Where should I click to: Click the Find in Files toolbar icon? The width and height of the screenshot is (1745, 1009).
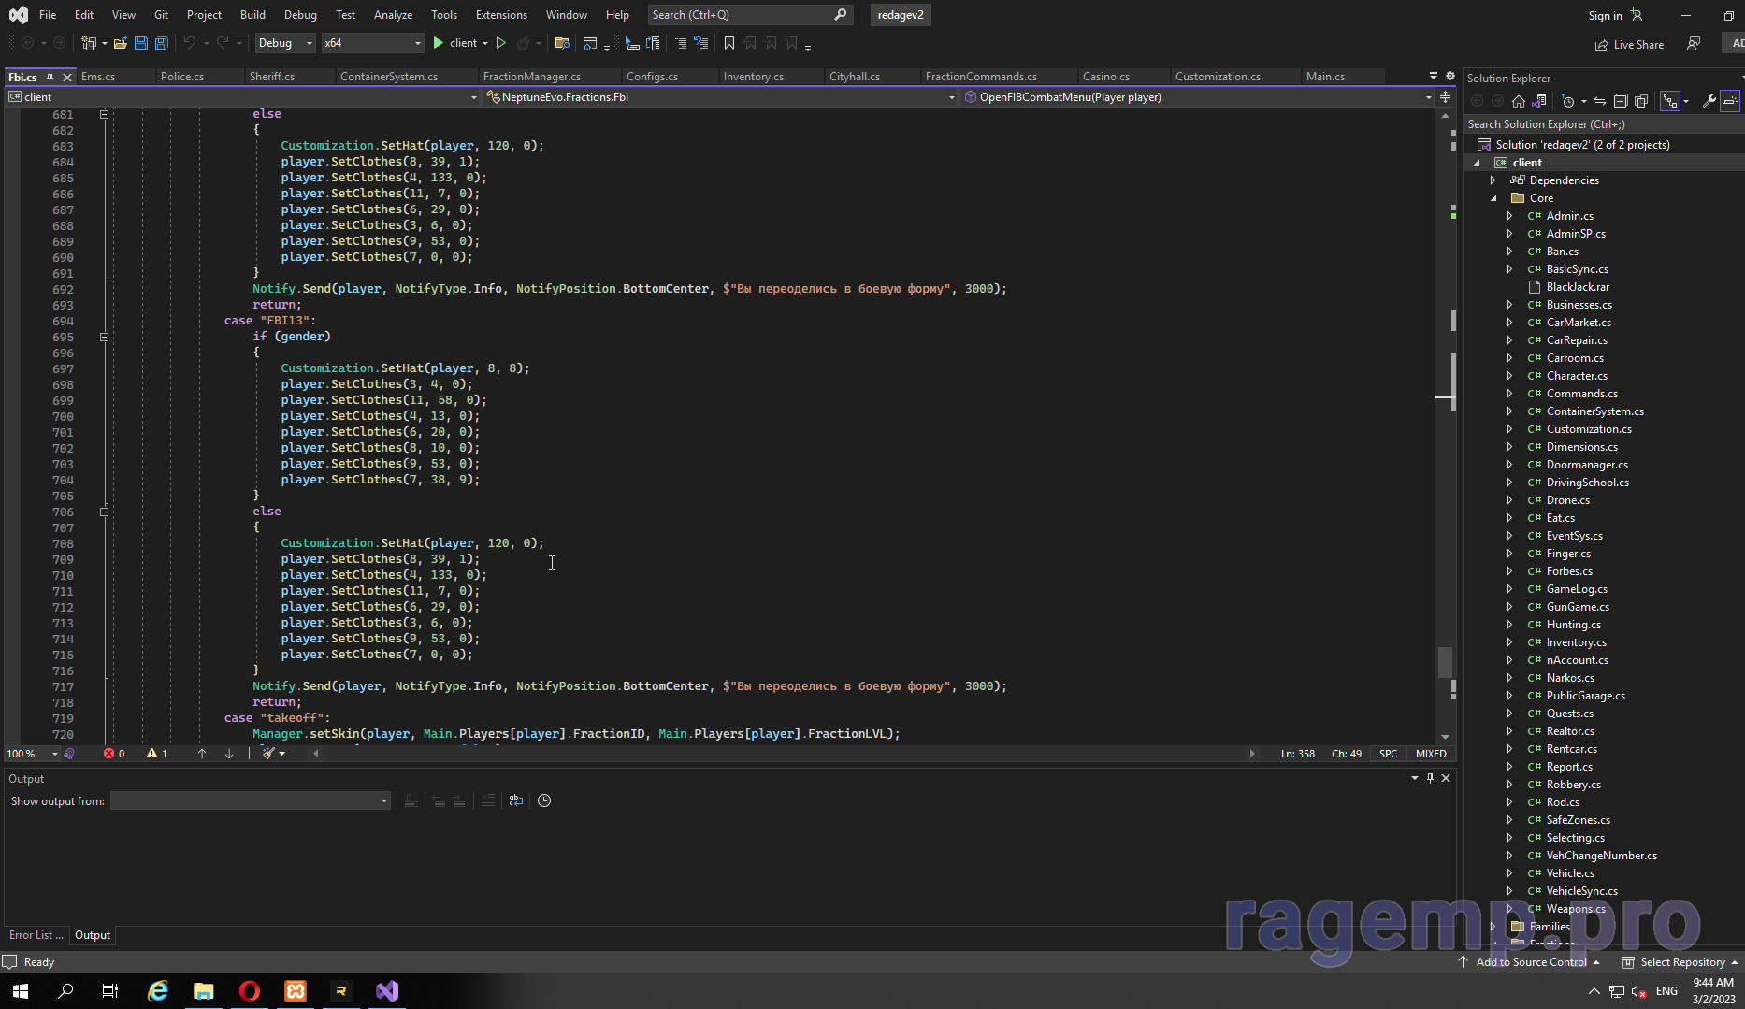point(562,43)
